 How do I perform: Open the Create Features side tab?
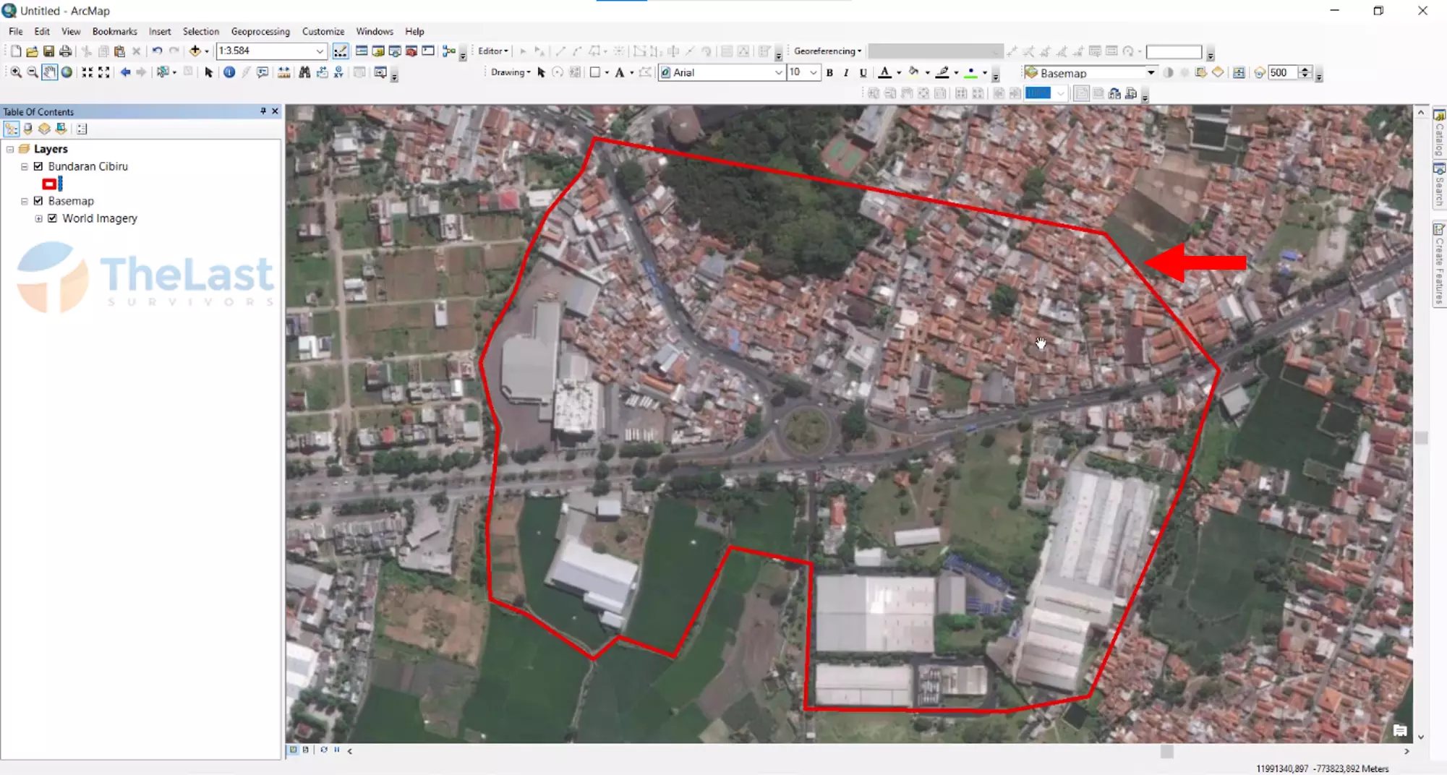point(1440,264)
